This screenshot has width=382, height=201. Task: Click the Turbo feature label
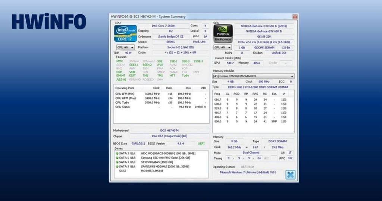tap(185, 76)
